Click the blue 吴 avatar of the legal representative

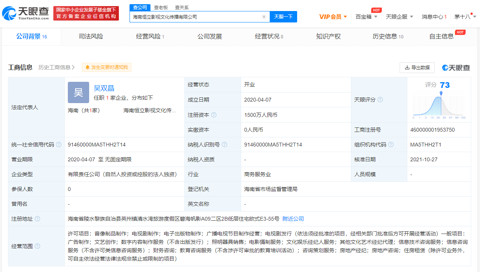click(x=78, y=92)
